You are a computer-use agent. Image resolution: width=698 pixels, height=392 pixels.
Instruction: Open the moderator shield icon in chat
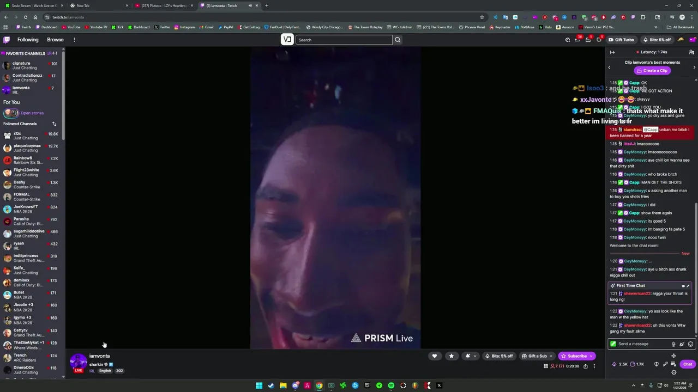click(657, 364)
